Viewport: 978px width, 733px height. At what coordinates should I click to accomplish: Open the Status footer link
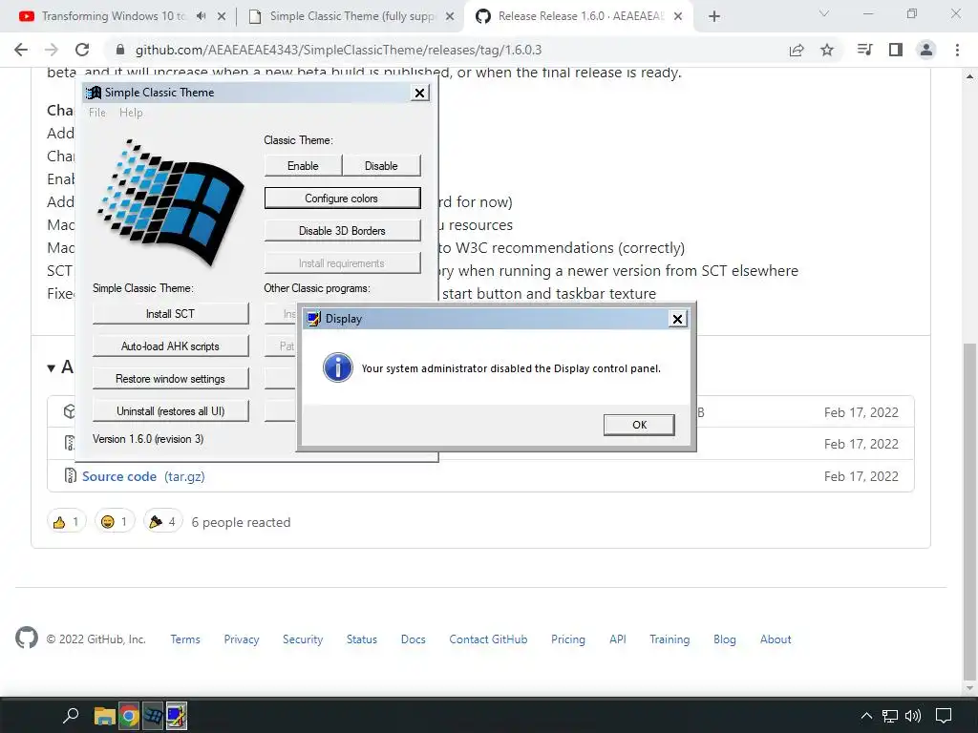coord(362,639)
